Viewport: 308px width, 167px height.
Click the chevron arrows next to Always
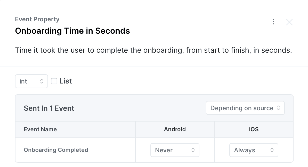pos(272,150)
